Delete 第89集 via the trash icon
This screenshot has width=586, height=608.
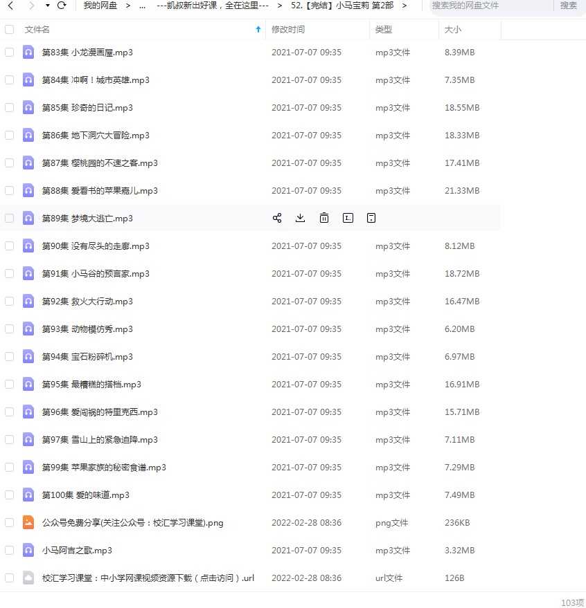pos(323,217)
